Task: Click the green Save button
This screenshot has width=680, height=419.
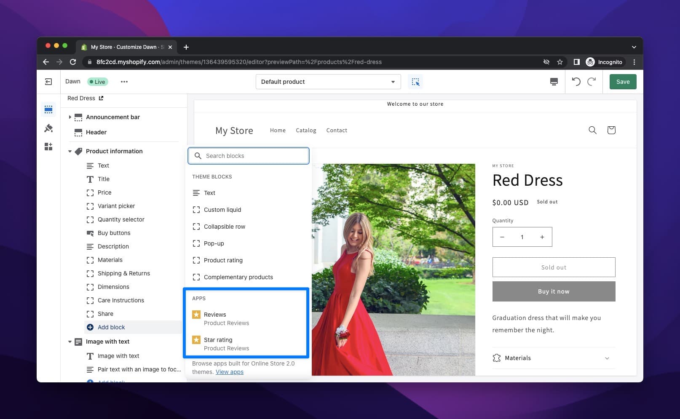Action: click(623, 82)
